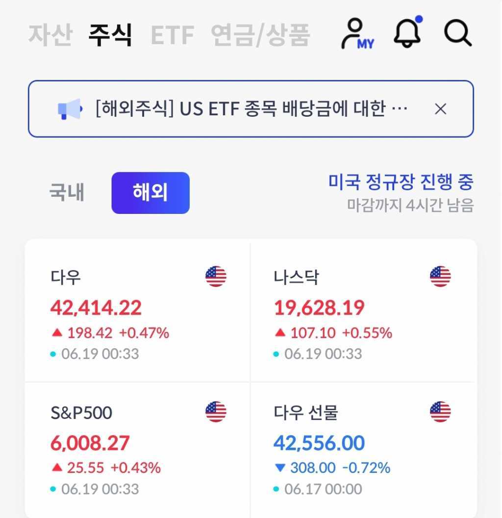The height and width of the screenshot is (518, 502).
Task: Open the MY profile icon
Action: tap(356, 34)
